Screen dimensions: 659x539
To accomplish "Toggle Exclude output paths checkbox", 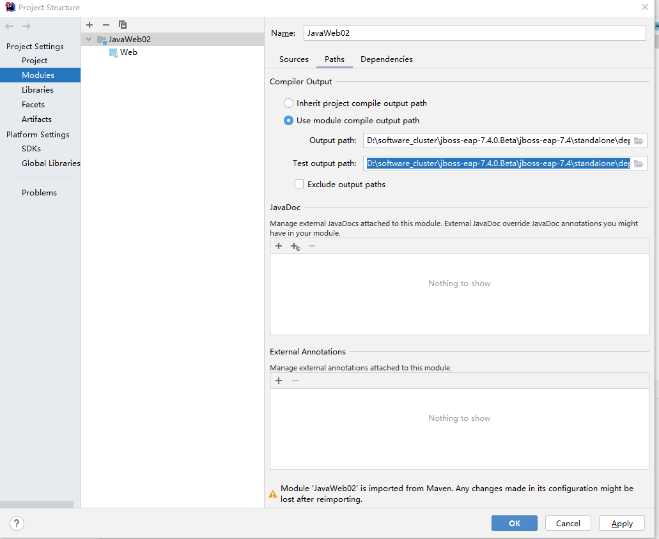I will 299,185.
